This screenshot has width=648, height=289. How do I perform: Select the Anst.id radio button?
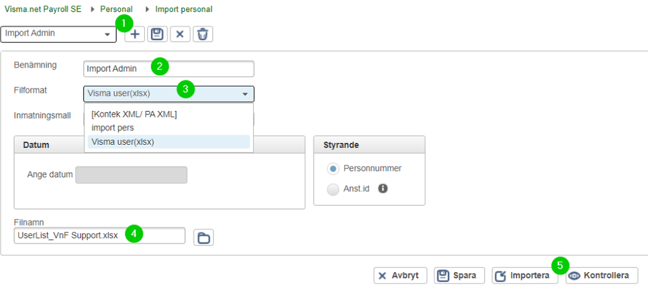coord(333,190)
